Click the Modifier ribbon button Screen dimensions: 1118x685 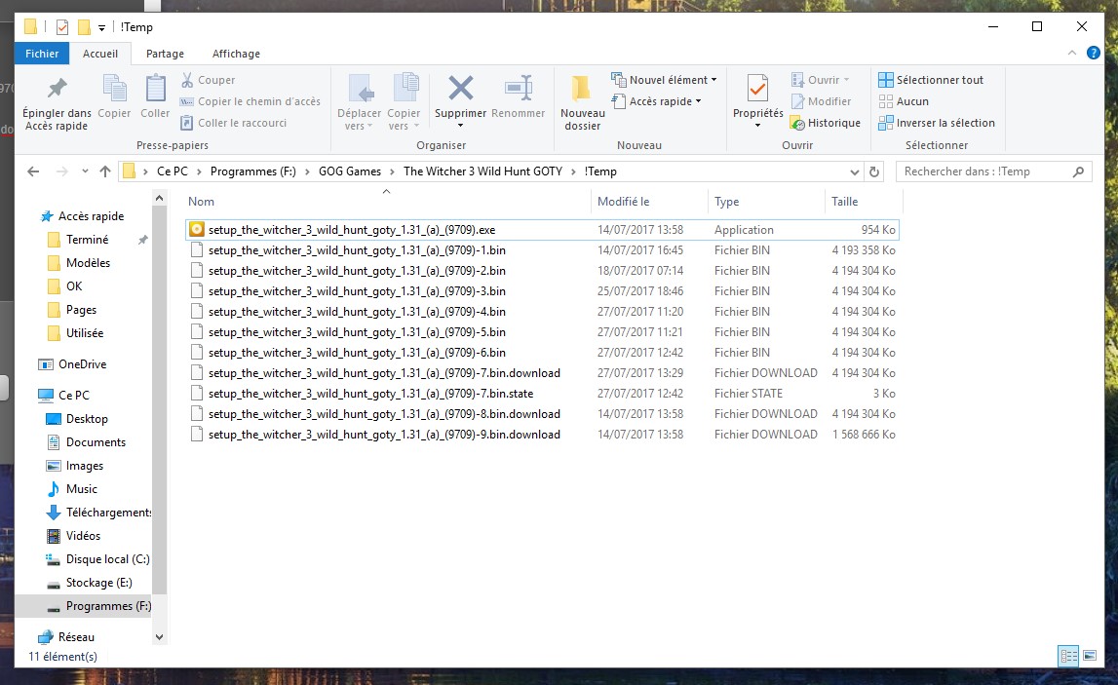[822, 101]
